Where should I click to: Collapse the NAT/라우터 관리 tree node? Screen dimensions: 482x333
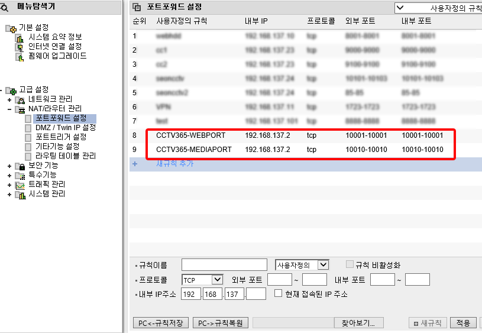coord(9,109)
